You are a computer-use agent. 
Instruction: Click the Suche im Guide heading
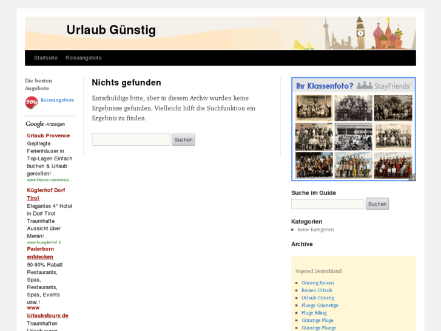(x=314, y=193)
